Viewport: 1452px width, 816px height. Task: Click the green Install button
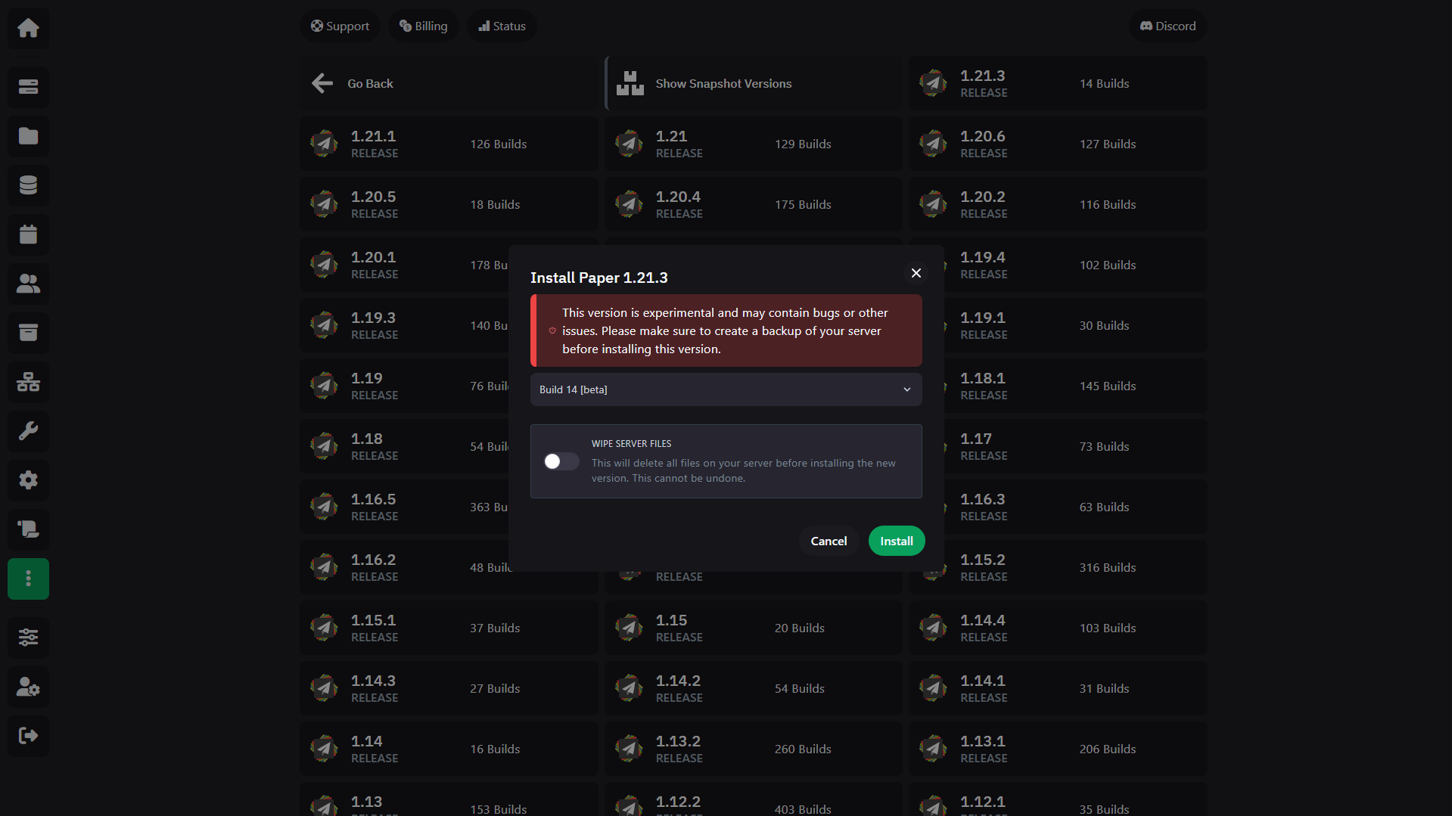pos(897,541)
